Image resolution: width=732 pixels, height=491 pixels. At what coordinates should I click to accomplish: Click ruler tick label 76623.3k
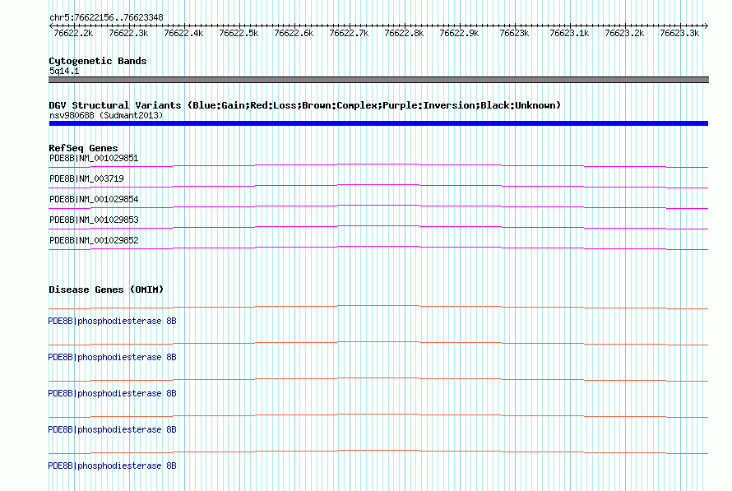679,33
